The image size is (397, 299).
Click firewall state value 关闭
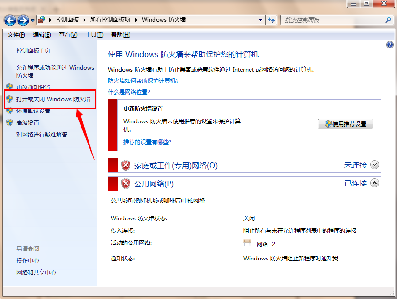tap(249, 218)
